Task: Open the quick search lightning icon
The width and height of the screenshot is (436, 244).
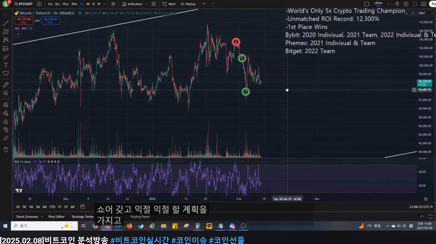Action: coord(397,4)
